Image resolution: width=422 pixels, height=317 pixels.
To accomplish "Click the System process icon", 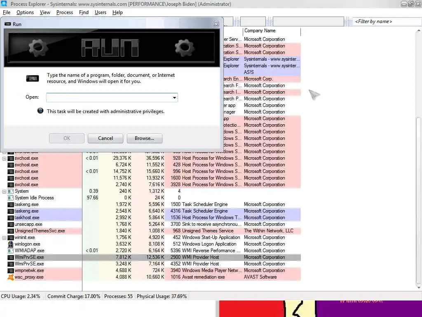I will pos(10,192).
